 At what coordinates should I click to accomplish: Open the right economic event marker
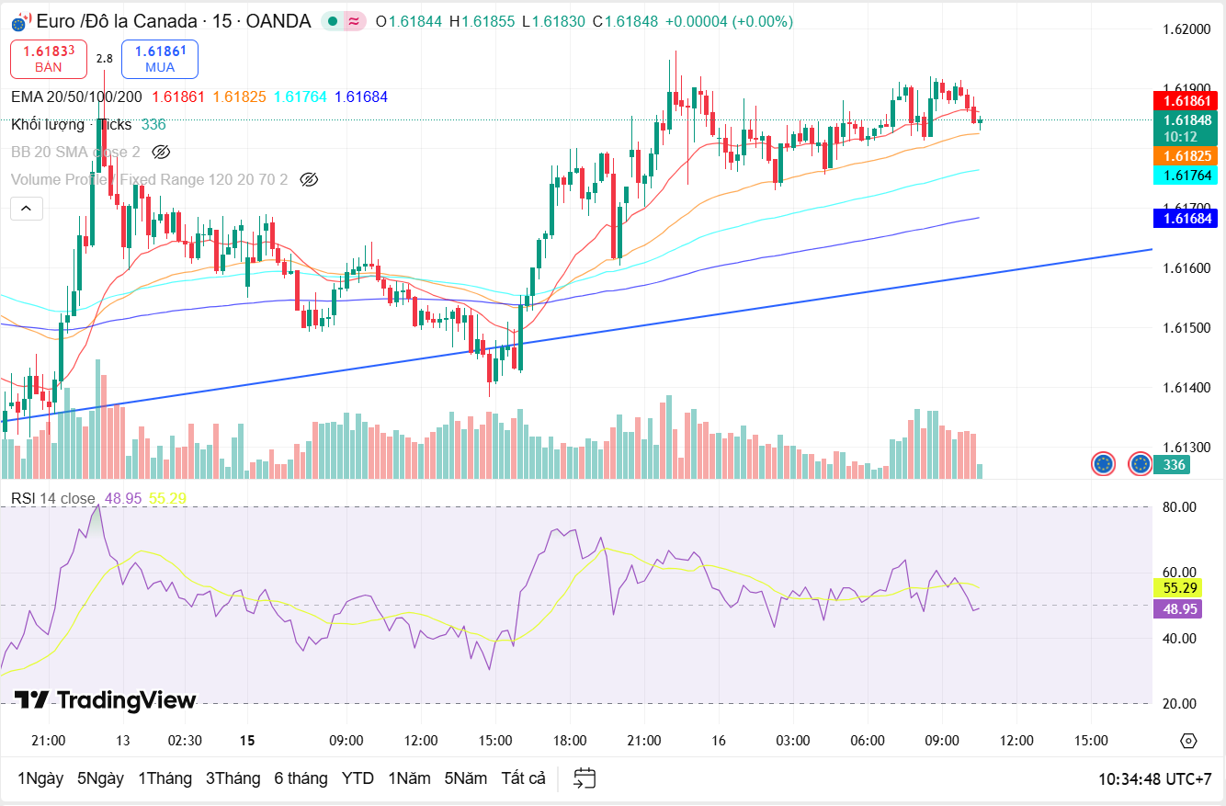point(1140,464)
